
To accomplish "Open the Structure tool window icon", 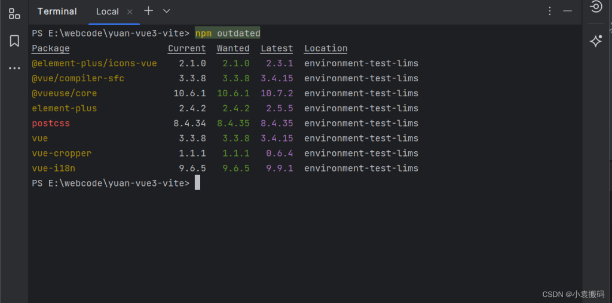I will coord(14,14).
